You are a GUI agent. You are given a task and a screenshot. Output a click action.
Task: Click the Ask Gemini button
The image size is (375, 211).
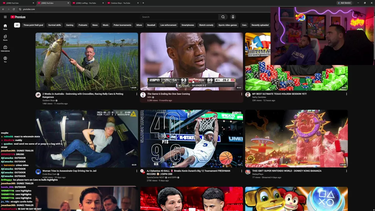click(x=344, y=3)
